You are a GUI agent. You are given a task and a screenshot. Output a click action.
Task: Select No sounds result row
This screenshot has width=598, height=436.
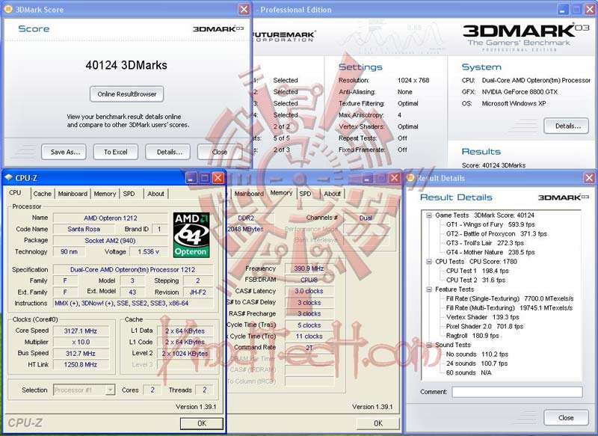(477, 354)
